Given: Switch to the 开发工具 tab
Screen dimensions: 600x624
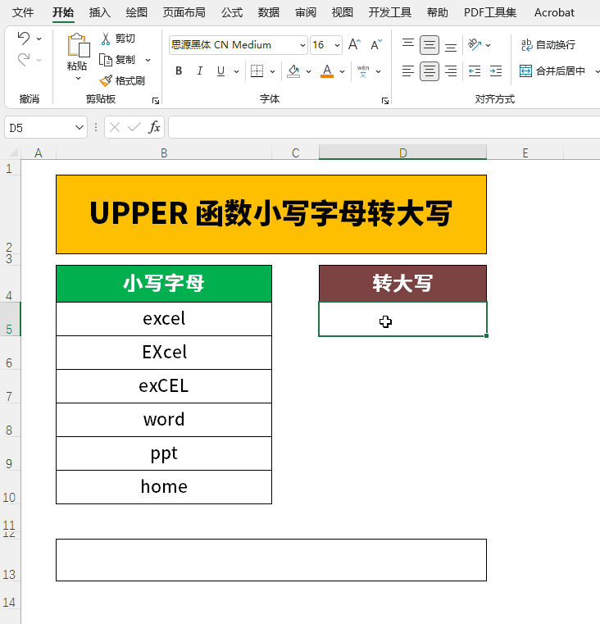Looking at the screenshot, I should click(x=390, y=13).
